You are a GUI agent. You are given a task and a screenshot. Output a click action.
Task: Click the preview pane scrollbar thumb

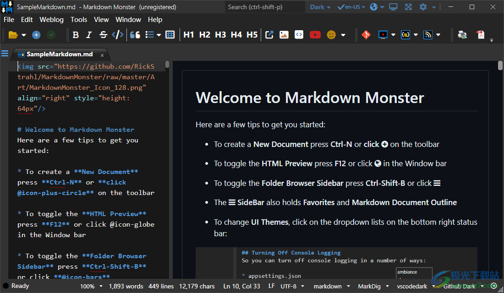(x=500, y=65)
